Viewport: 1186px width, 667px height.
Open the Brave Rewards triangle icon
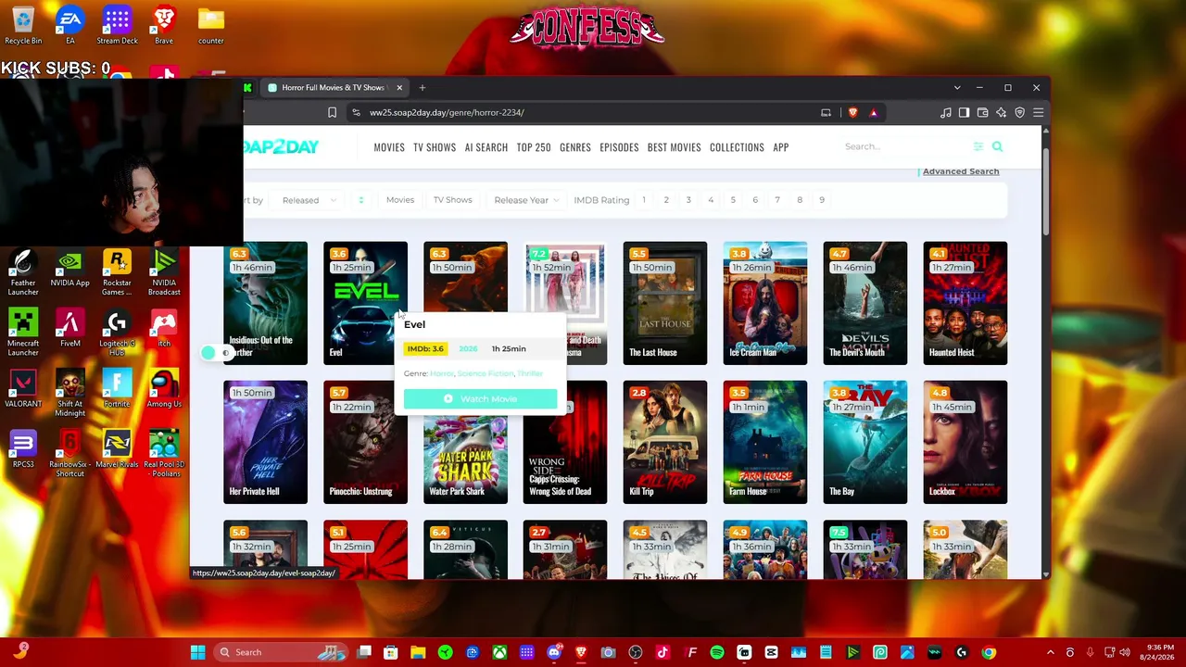873,113
